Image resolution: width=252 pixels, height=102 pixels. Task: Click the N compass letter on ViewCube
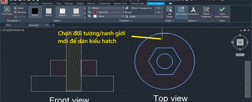pos(240,35)
